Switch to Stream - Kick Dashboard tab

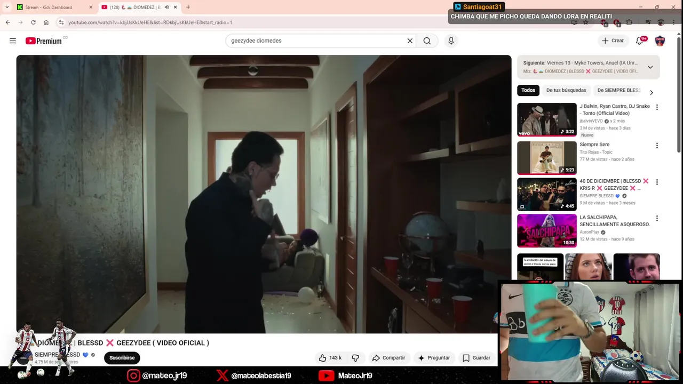(53, 7)
